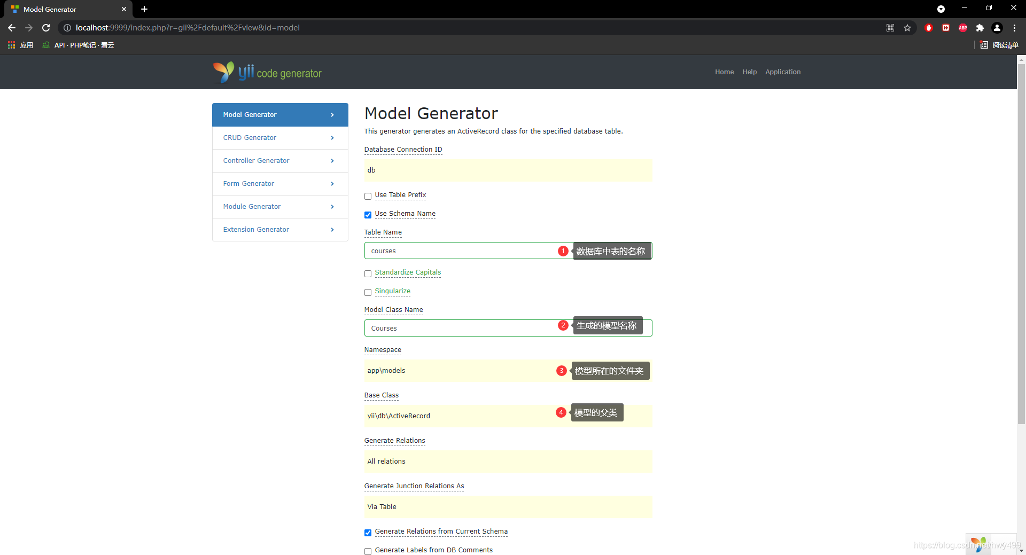1026x555 pixels.
Task: Go to the Home link in navbar
Action: coord(724,72)
